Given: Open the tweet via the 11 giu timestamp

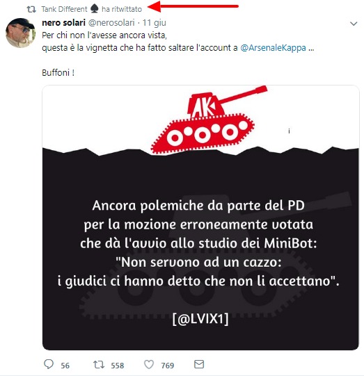Looking at the screenshot, I should (154, 23).
